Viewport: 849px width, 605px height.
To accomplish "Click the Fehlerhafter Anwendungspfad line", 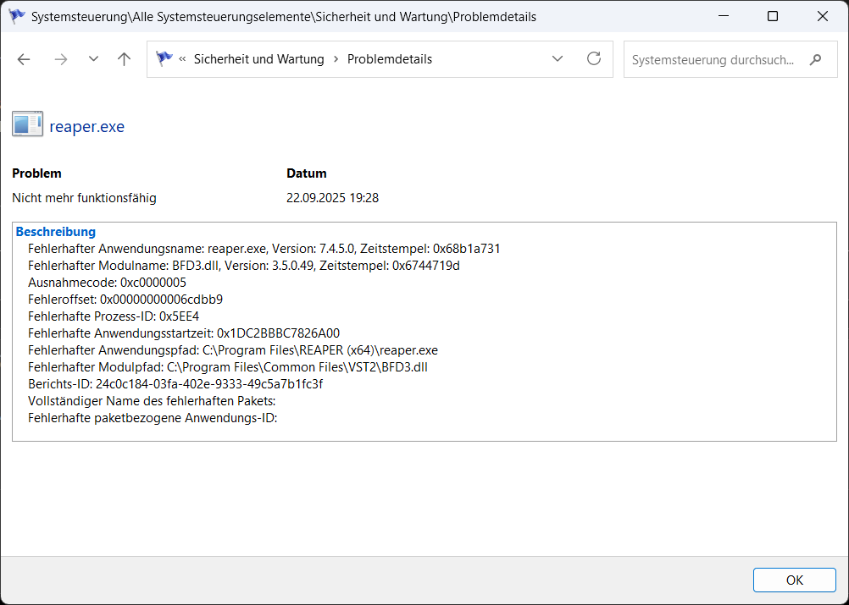I will (x=233, y=350).
